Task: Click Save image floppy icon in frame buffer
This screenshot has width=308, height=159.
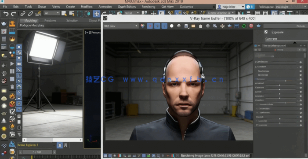Action: click(x=186, y=26)
